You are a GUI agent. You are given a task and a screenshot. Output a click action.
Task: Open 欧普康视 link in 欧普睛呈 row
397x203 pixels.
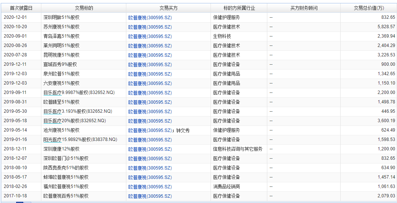click(x=150, y=102)
